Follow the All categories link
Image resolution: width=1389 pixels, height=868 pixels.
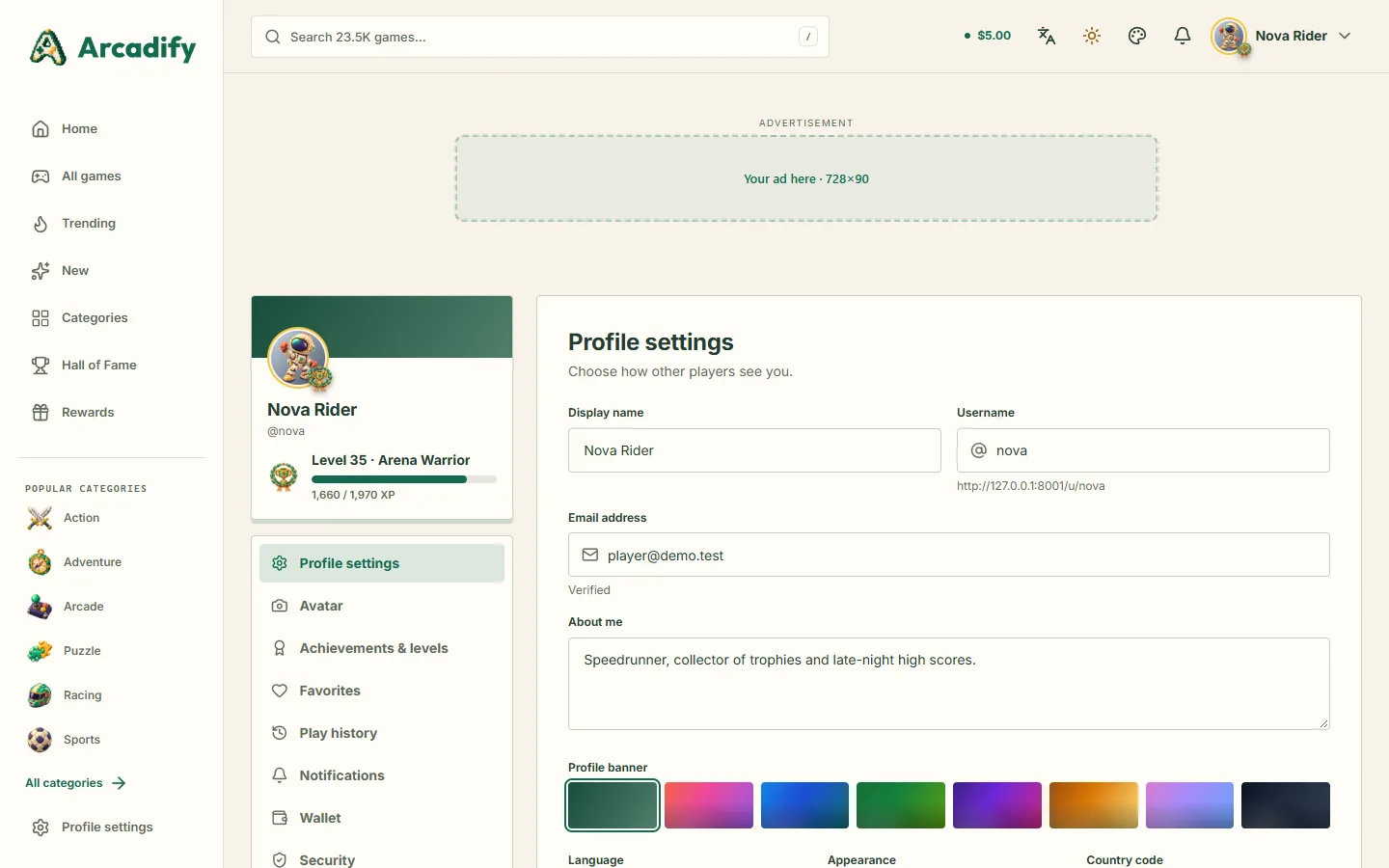click(x=75, y=783)
